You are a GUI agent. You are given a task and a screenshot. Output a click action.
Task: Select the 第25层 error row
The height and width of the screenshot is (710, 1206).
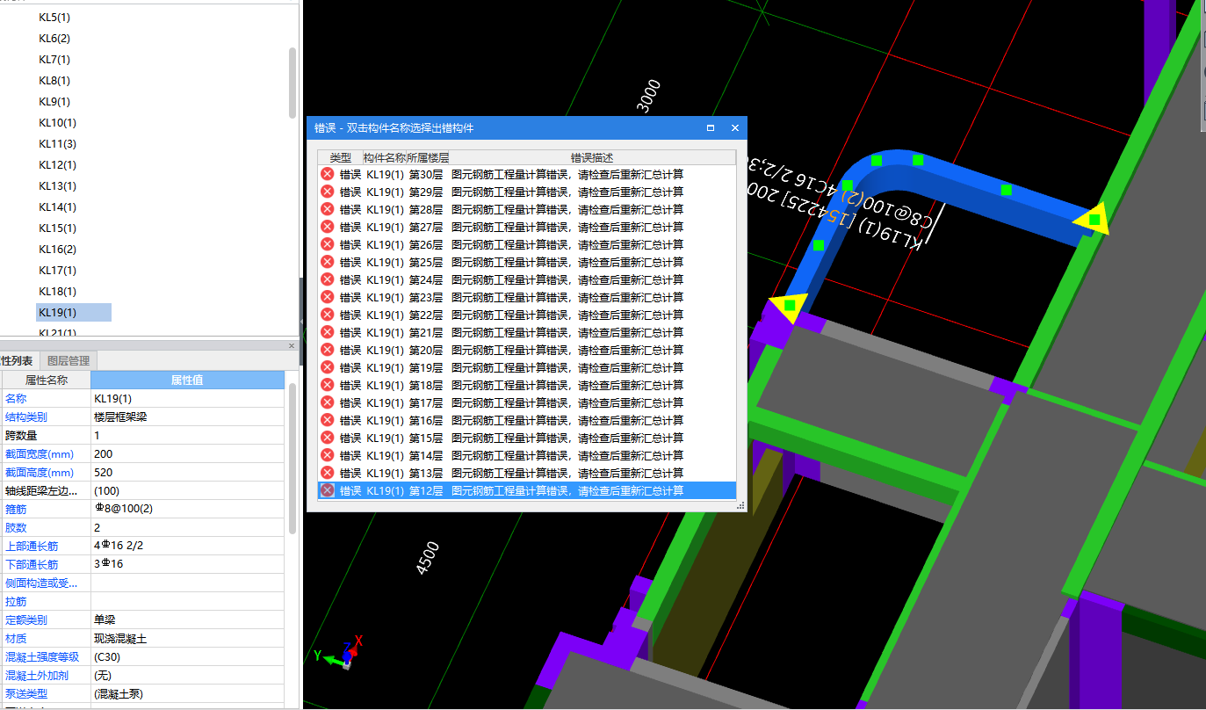526,262
